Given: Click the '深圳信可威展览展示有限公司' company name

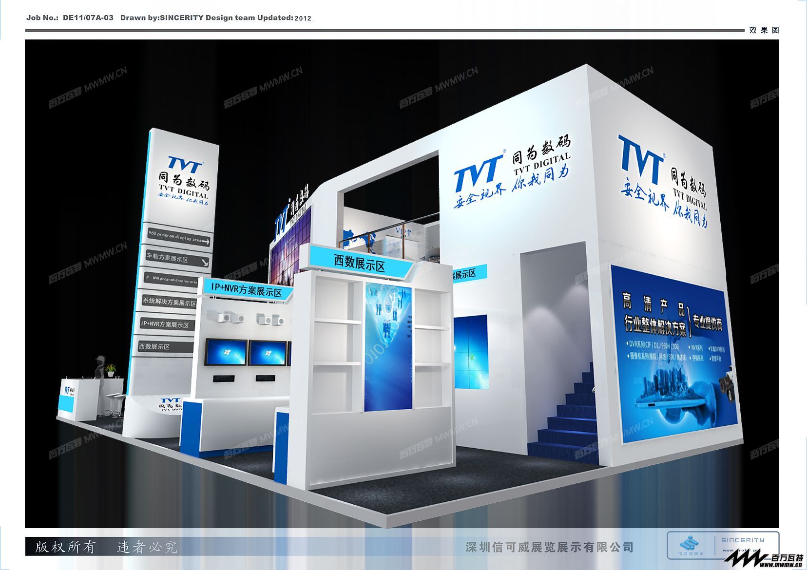Looking at the screenshot, I should (549, 548).
